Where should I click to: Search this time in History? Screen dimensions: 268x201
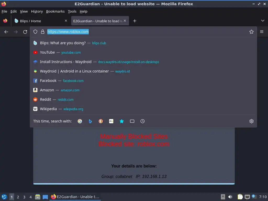click(143, 121)
